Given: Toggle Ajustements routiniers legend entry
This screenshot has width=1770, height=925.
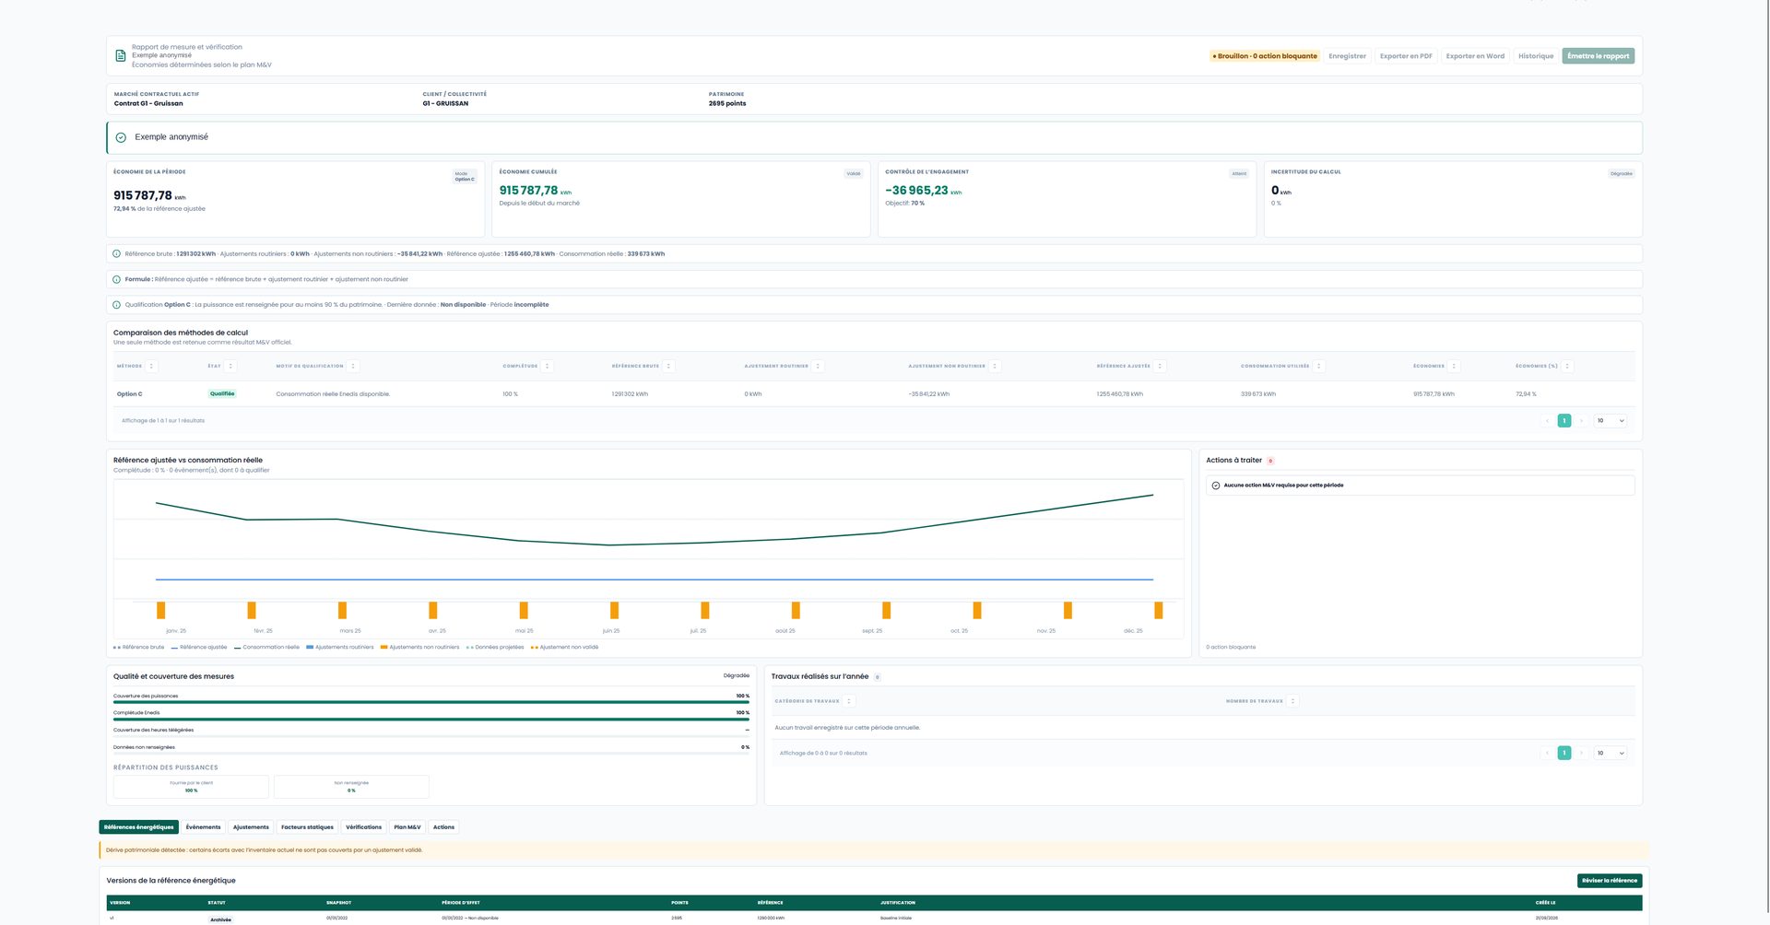Looking at the screenshot, I should (340, 648).
